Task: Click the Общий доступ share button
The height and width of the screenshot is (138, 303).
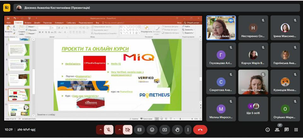Action: tap(191, 23)
